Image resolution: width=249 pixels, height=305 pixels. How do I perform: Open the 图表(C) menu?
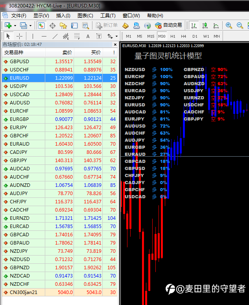[x=85, y=16]
